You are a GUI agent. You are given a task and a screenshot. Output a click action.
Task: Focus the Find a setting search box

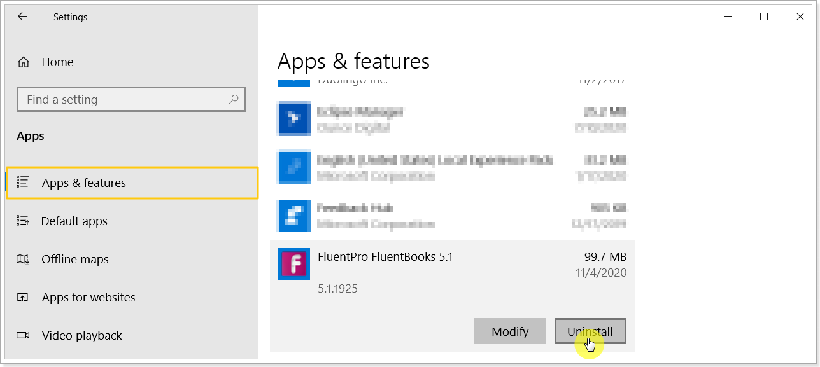click(131, 100)
